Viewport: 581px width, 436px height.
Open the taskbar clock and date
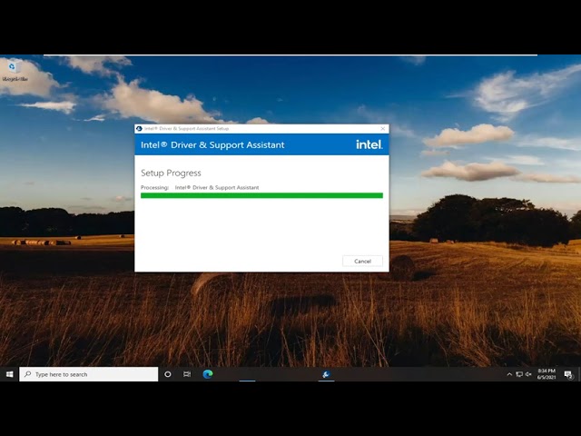coord(547,374)
